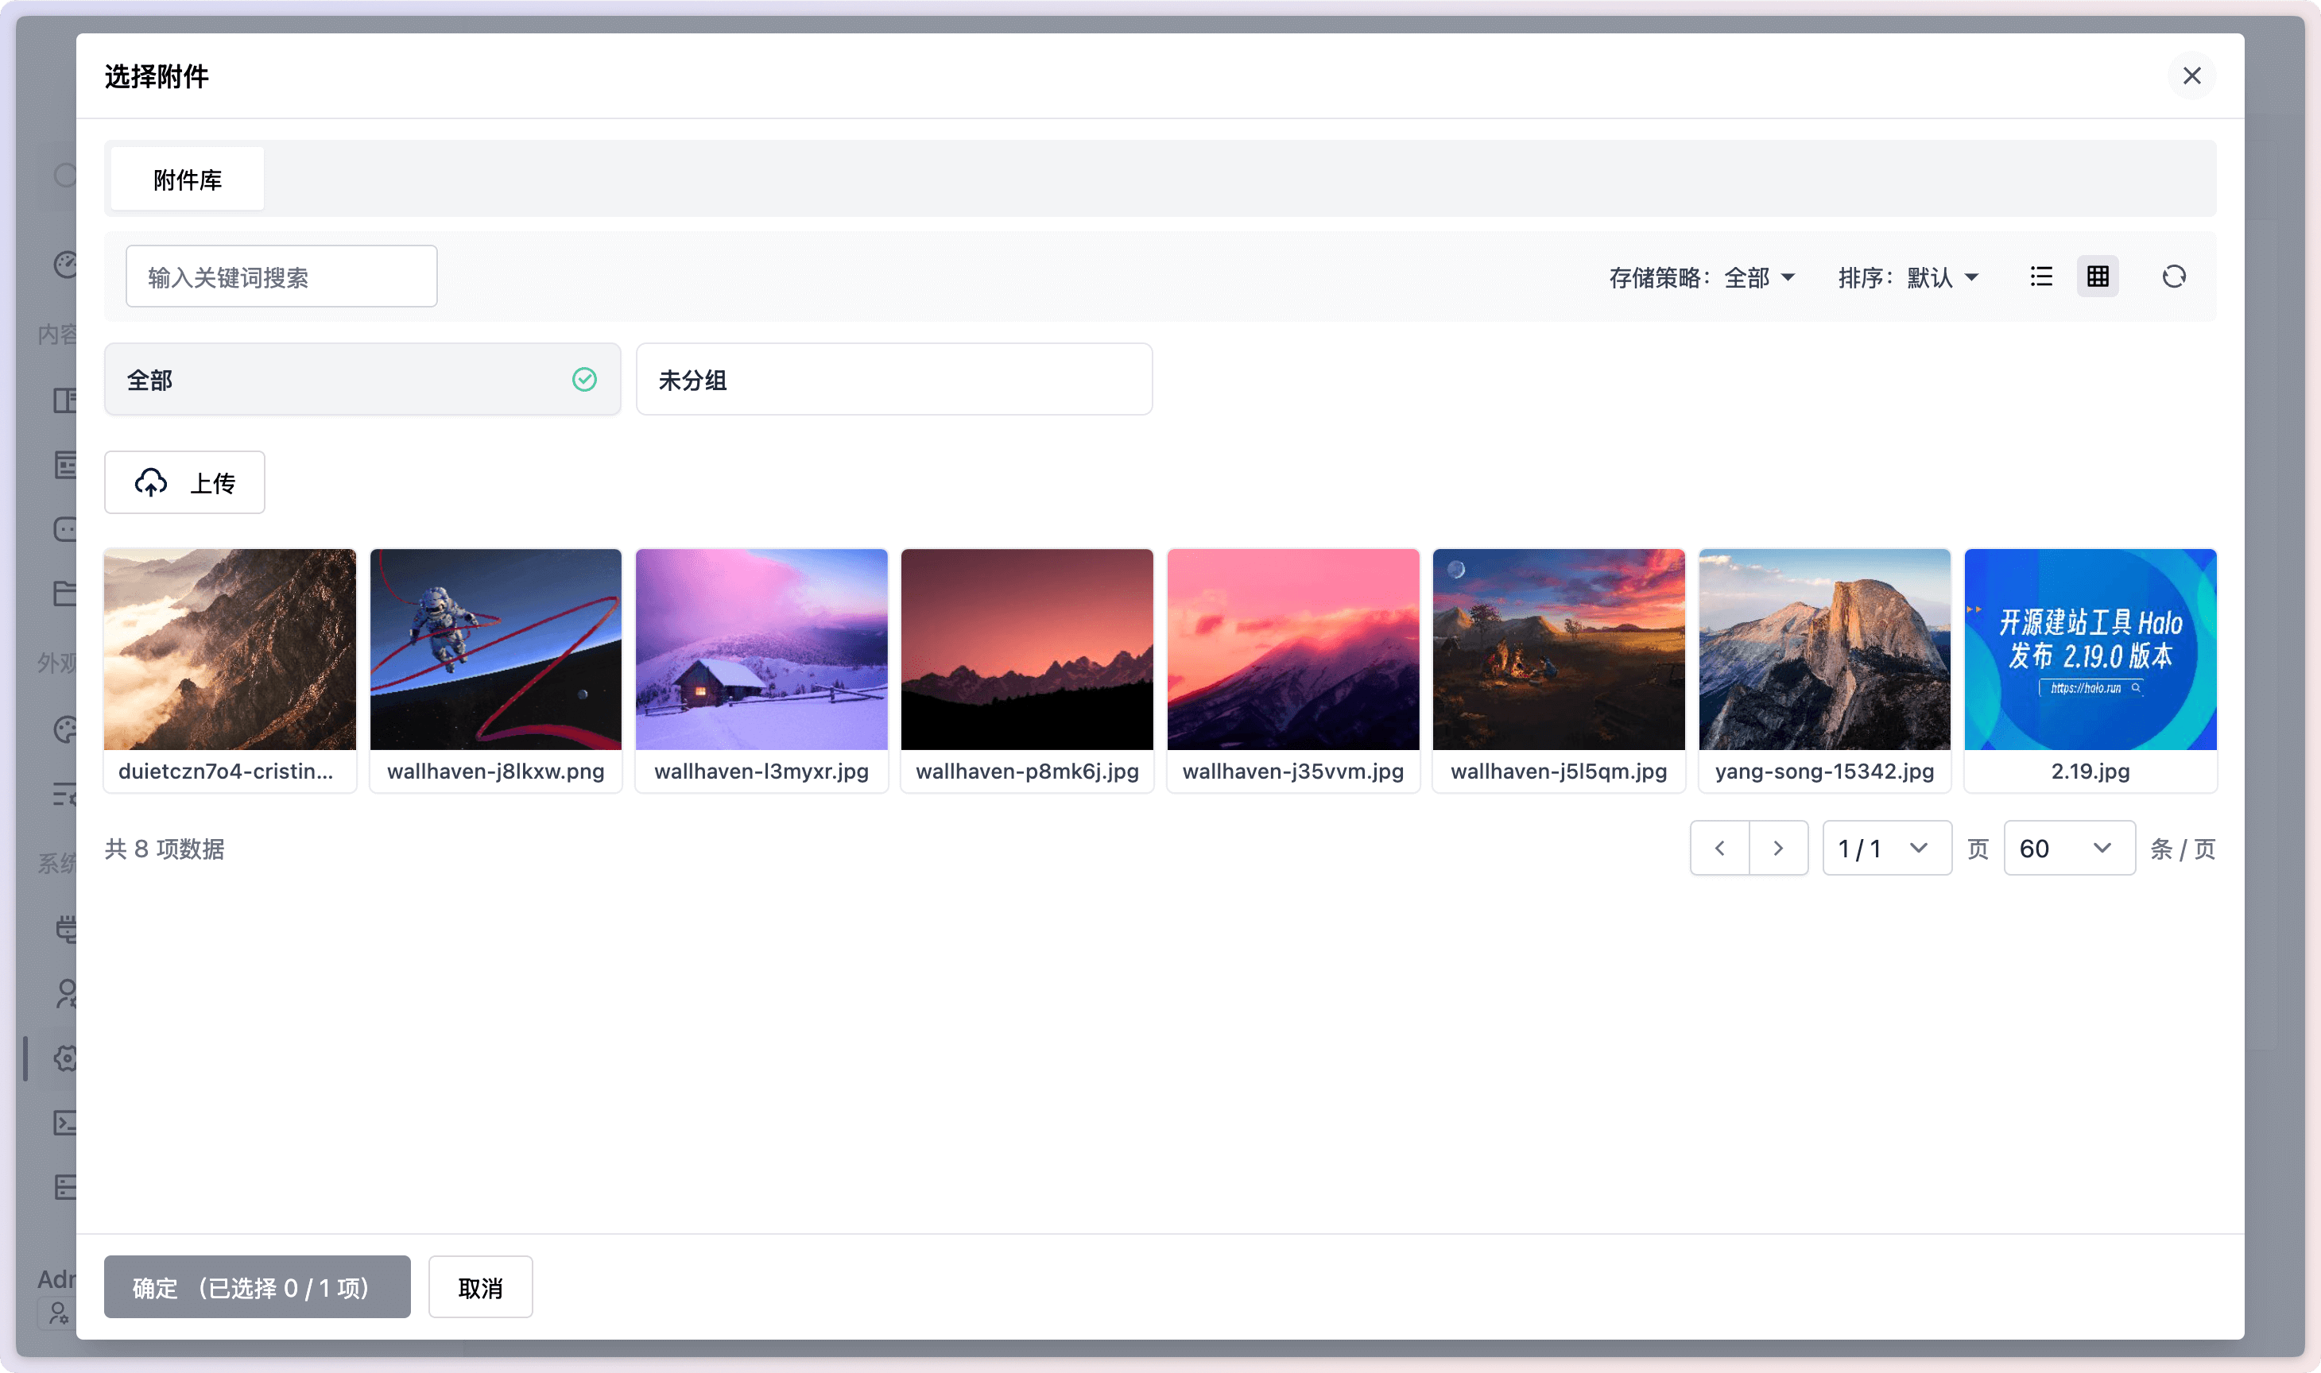The width and height of the screenshot is (2321, 1373).
Task: Click the refresh attachments icon
Action: click(x=2173, y=277)
